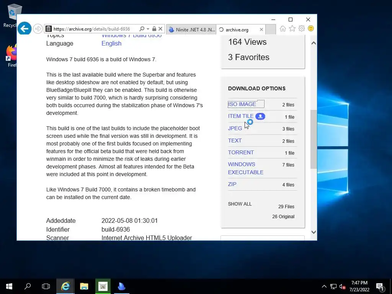
Task: Go to the Home page icon
Action: tap(283, 28)
